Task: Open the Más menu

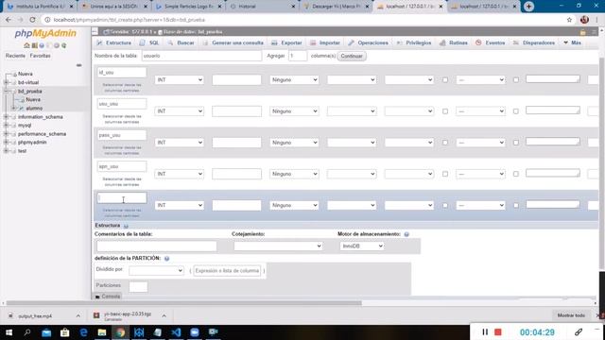Action: pos(572,42)
